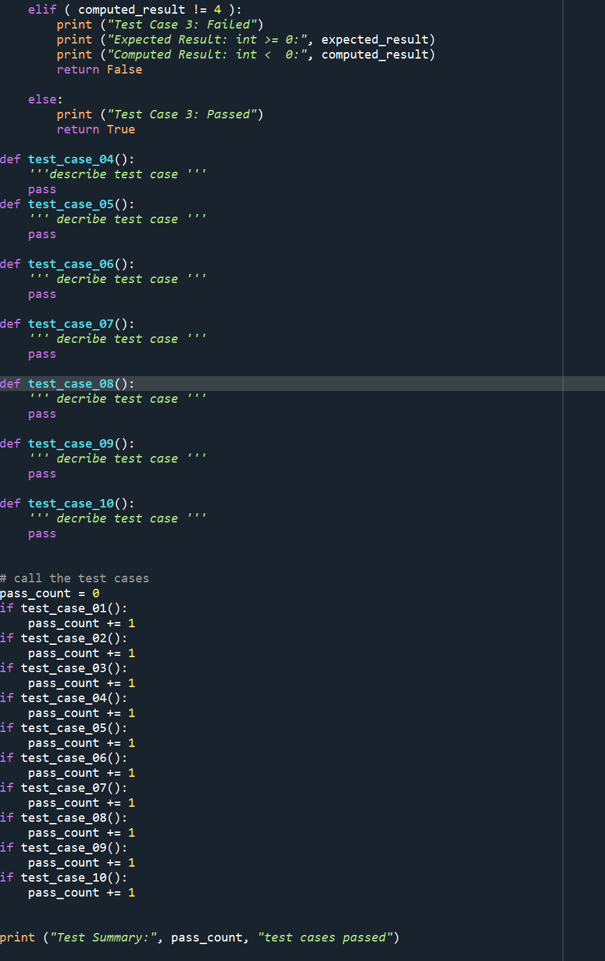Click the else: keyword line
This screenshot has width=605, height=961.
pos(42,99)
